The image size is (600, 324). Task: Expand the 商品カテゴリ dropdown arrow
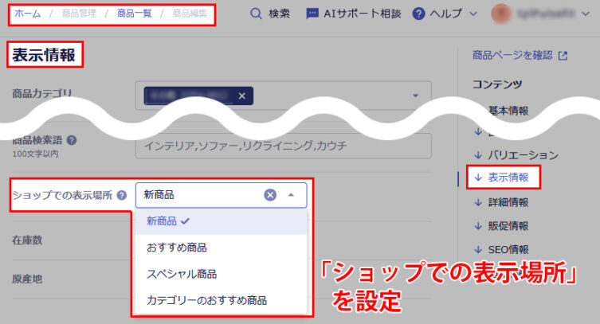(x=415, y=96)
